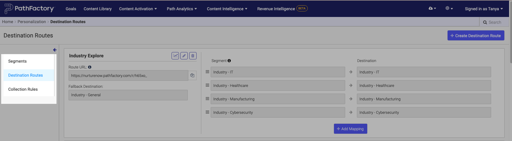Screen dimensions: 512x141
Task: Copy the Route URL to clipboard
Action: coord(192,75)
